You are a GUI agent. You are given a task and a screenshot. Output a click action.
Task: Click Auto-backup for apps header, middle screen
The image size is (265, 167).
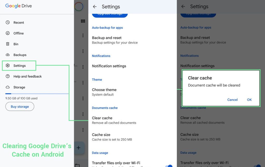coord(107,28)
